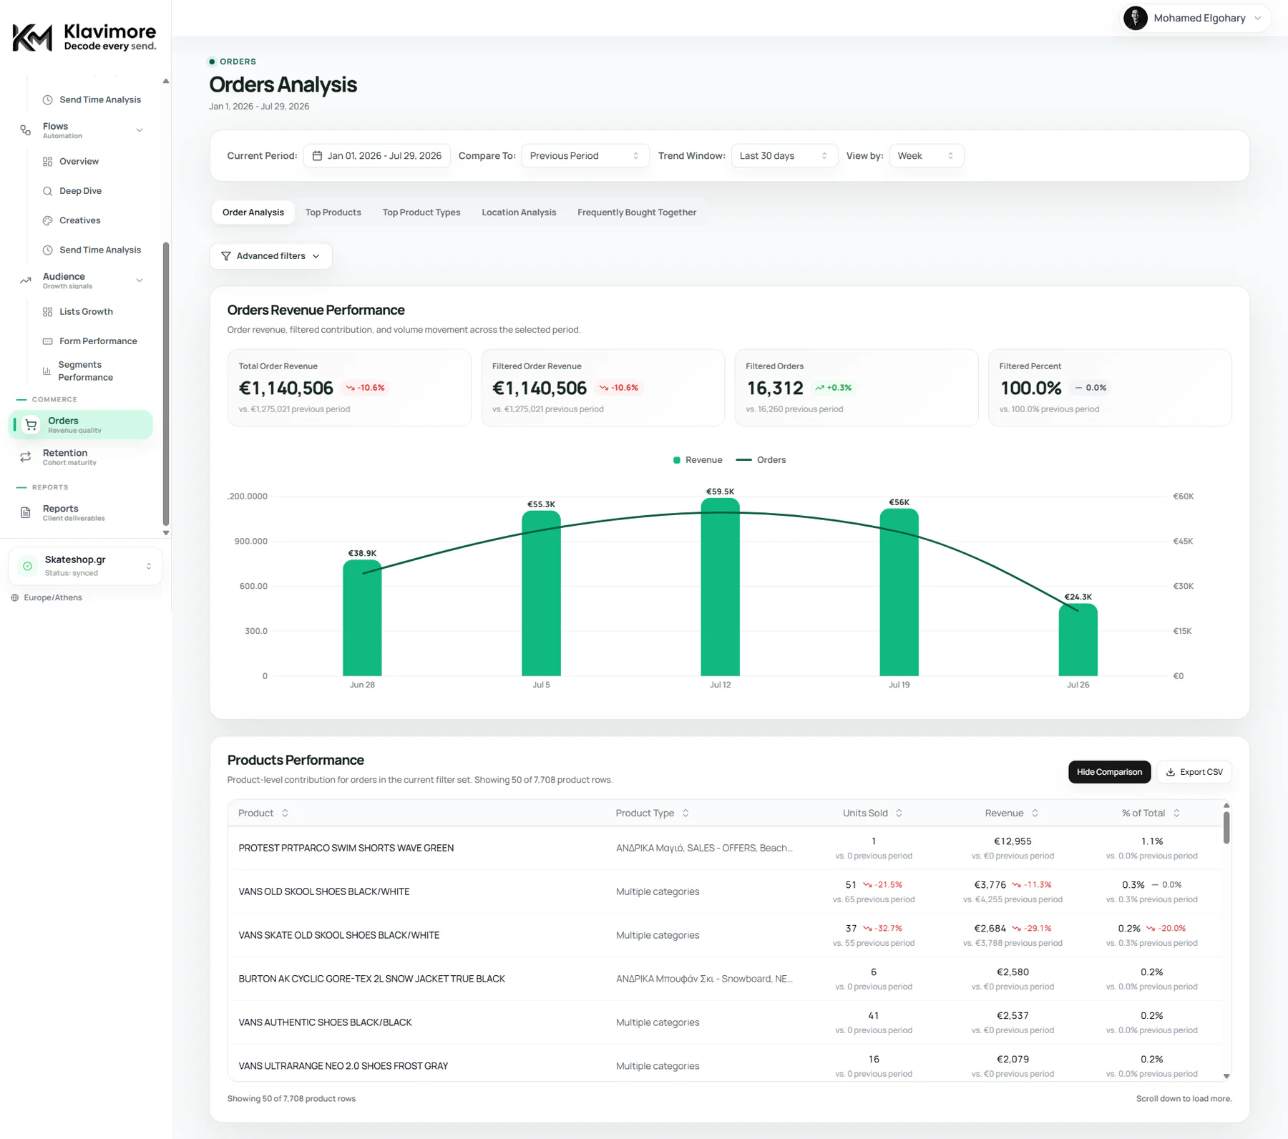Viewport: 1288px width, 1139px height.
Task: Expand the Advanced filters dropdown
Action: point(270,256)
